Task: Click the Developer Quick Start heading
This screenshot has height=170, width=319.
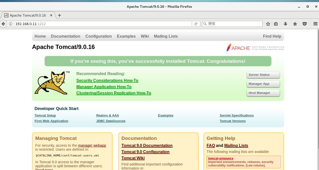Action: click(x=56, y=109)
